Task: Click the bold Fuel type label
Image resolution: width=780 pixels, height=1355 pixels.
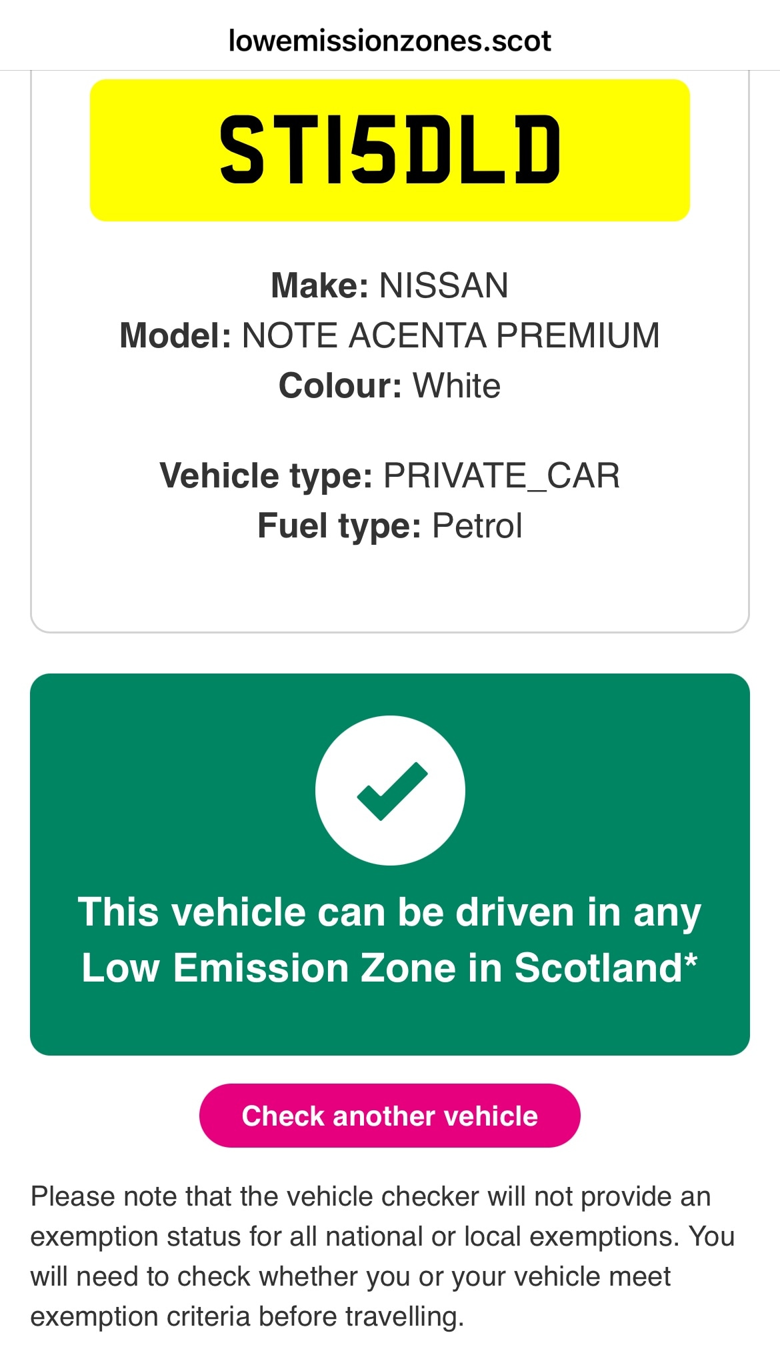Action: tap(339, 526)
